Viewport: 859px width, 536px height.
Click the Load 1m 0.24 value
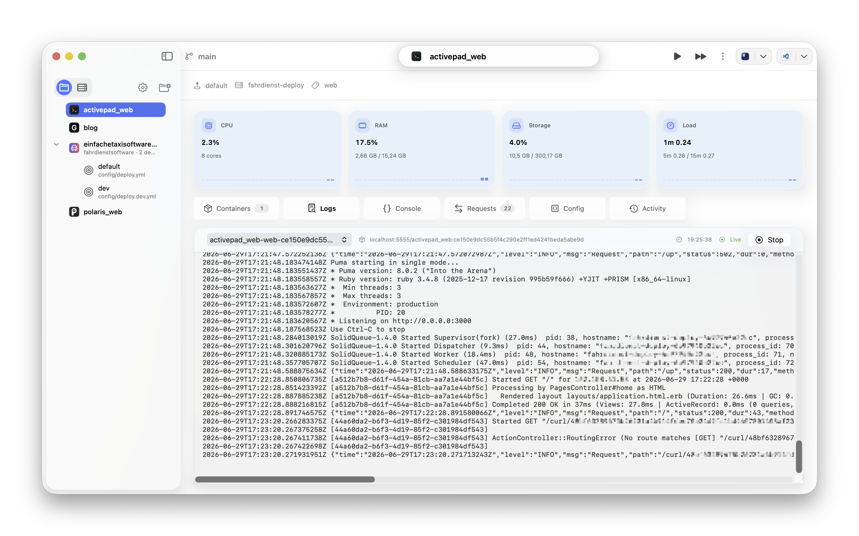coord(677,143)
